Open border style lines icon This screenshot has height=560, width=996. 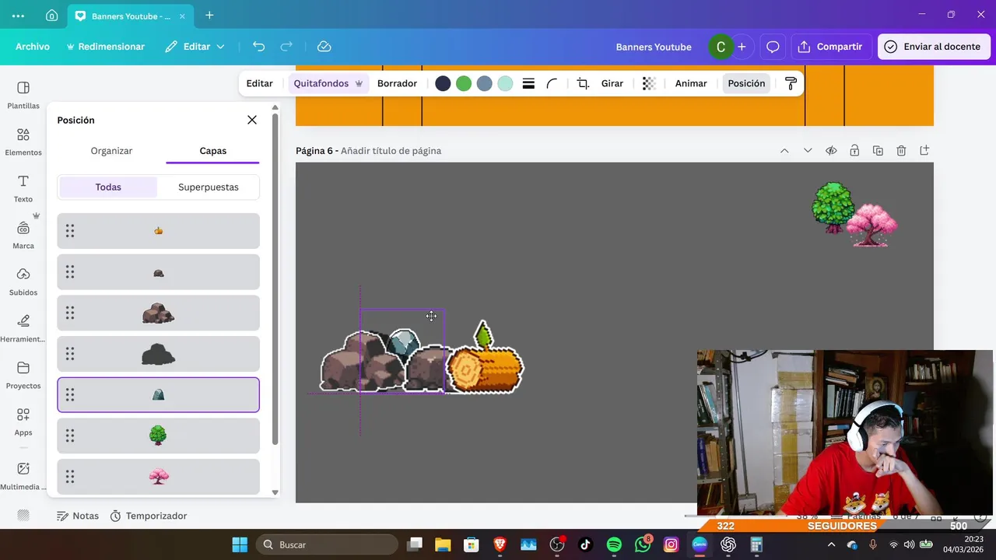tap(528, 83)
